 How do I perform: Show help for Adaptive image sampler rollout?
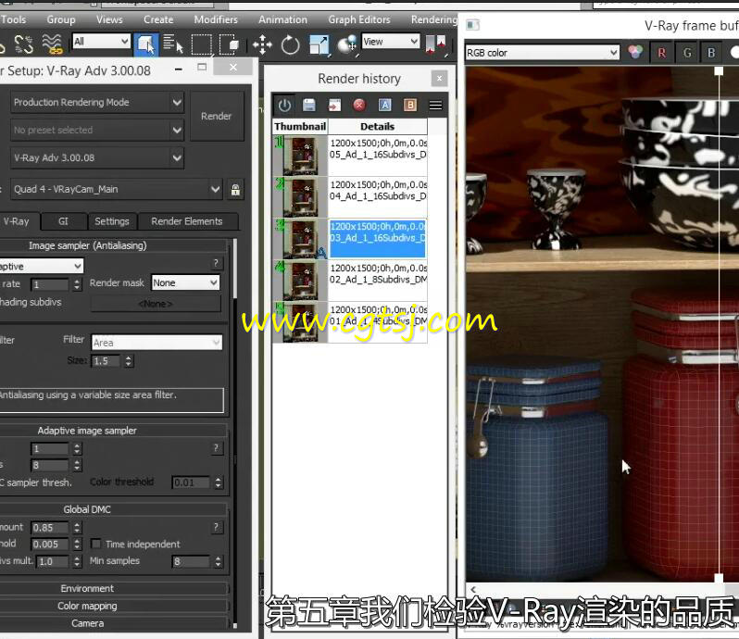tap(216, 447)
